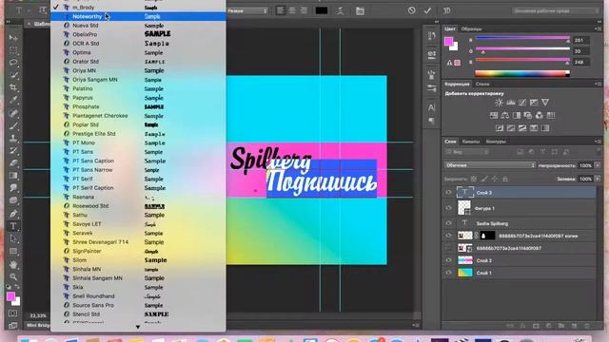Add Vibrance triangle adjustment icon
The width and height of the screenshot is (609, 342).
pyautogui.click(x=545, y=103)
